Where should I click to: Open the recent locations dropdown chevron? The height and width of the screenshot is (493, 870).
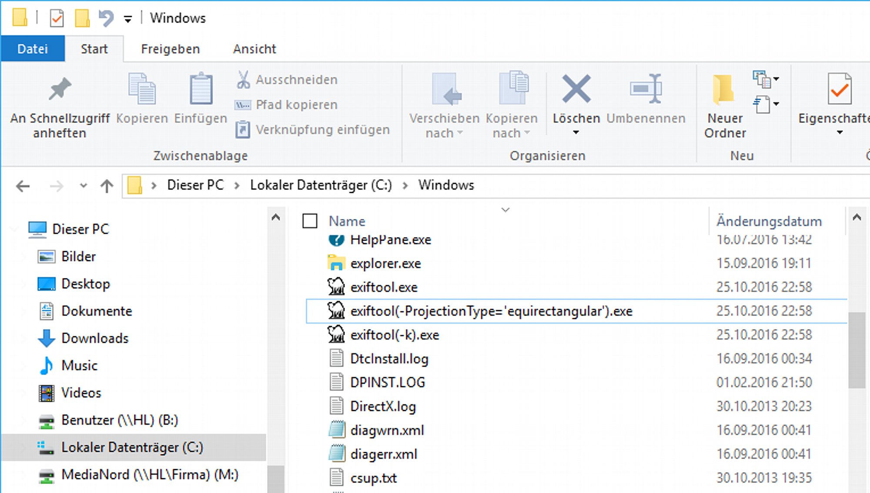tap(84, 186)
